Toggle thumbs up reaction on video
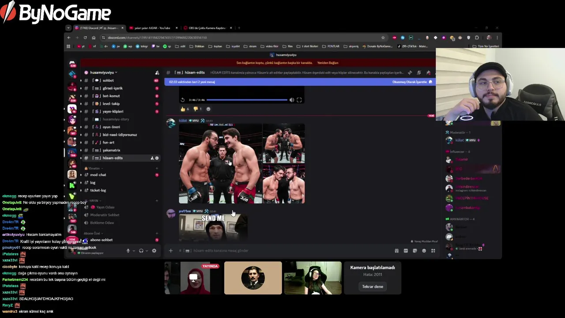565x318 pixels. tap(185, 109)
